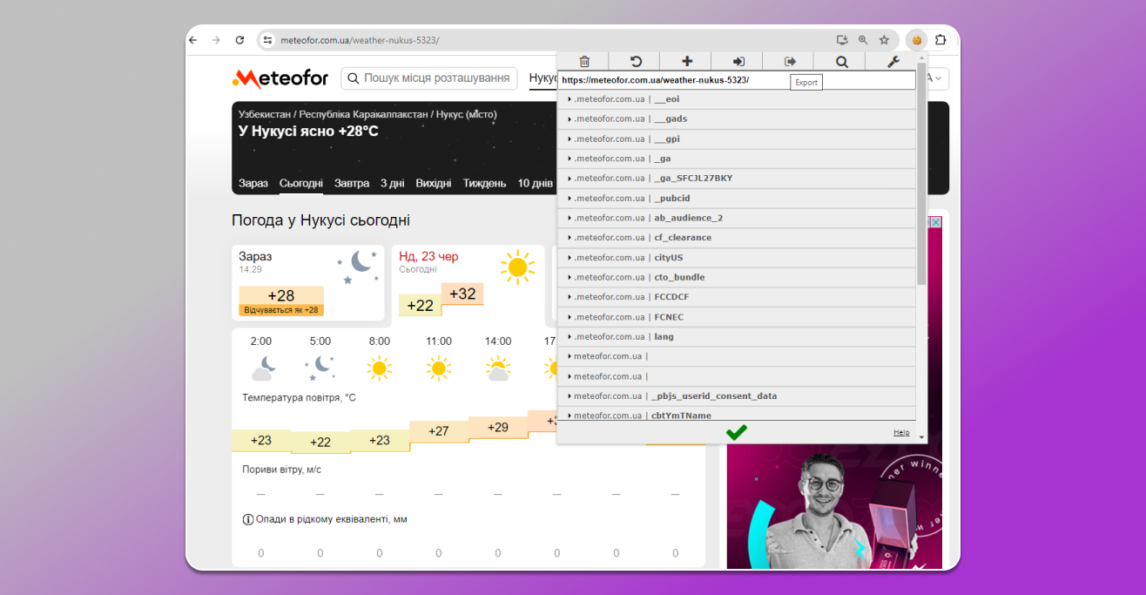
Task: Click the import cookies icon
Action: 738,61
